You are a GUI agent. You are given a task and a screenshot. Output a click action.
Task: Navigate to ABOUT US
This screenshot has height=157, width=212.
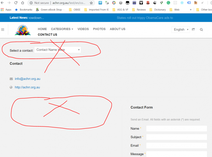pyautogui.click(x=117, y=29)
